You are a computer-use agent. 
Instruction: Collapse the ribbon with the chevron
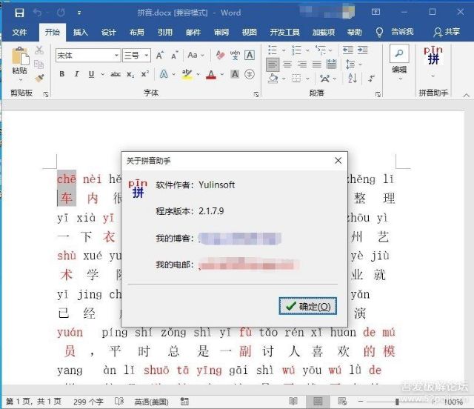pos(466,96)
